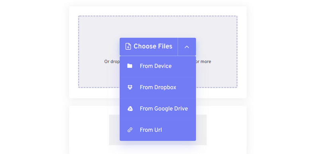Click the Choose Files button label
The height and width of the screenshot is (154, 319).
click(153, 46)
